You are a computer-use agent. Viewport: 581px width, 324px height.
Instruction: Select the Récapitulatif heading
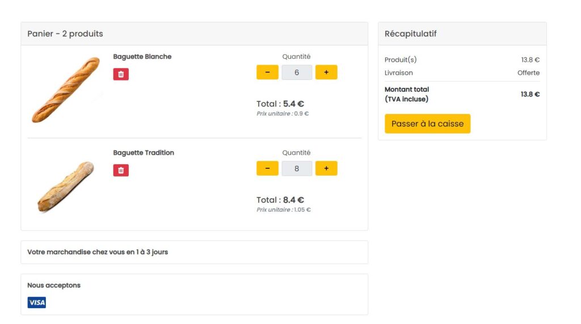(x=410, y=33)
